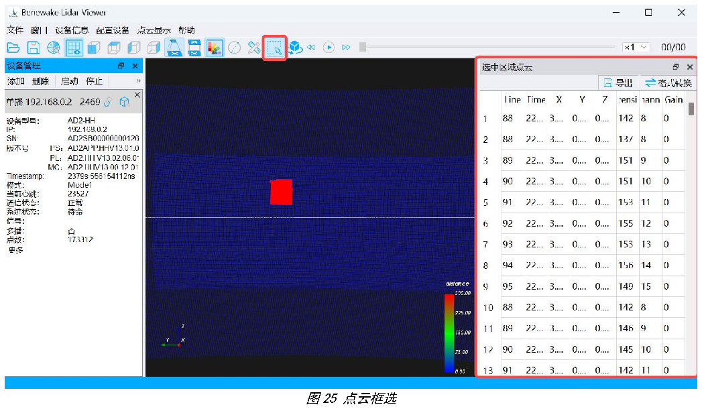This screenshot has width=702, height=411.
Task: Select device entry 192.168.0.2
Action: pyautogui.click(x=73, y=102)
